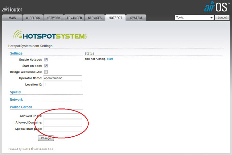232x155 pixels.
Task: Switch to the SYSTEM tab
Action: pyautogui.click(x=136, y=18)
